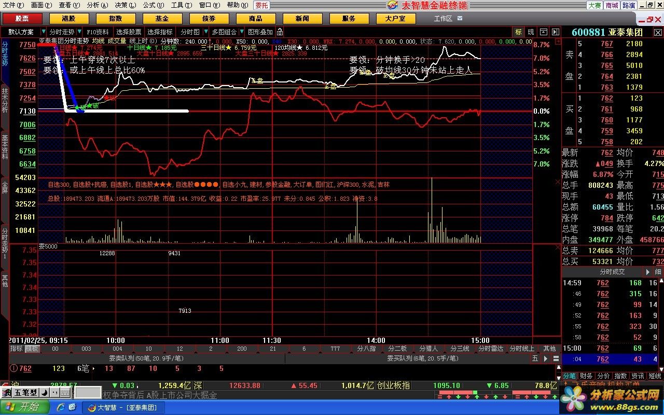
Task: Click the 大户室 button
Action: [x=396, y=19]
